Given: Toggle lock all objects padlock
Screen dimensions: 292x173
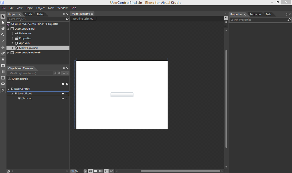Looking at the screenshot, I should (67, 84).
